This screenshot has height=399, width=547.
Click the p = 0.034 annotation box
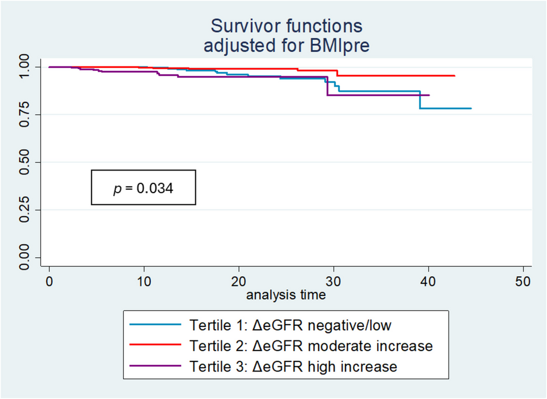pyautogui.click(x=144, y=187)
